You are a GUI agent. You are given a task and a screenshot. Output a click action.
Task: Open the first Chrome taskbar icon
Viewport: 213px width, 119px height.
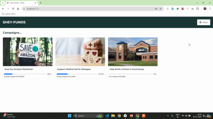click(119, 116)
